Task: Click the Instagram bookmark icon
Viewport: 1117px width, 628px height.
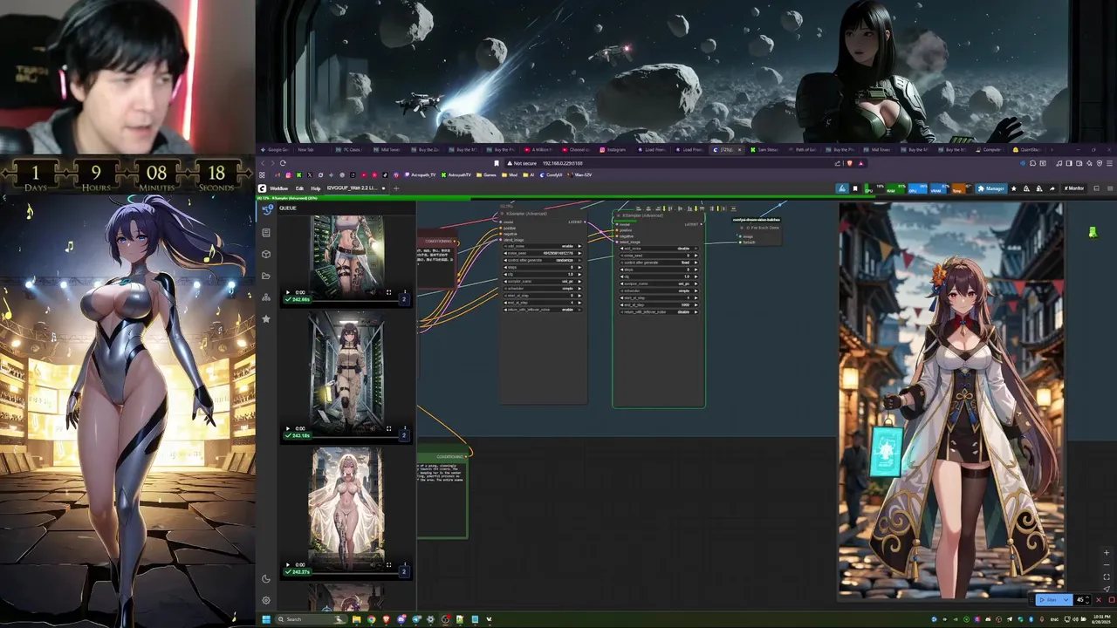Action: click(x=288, y=175)
